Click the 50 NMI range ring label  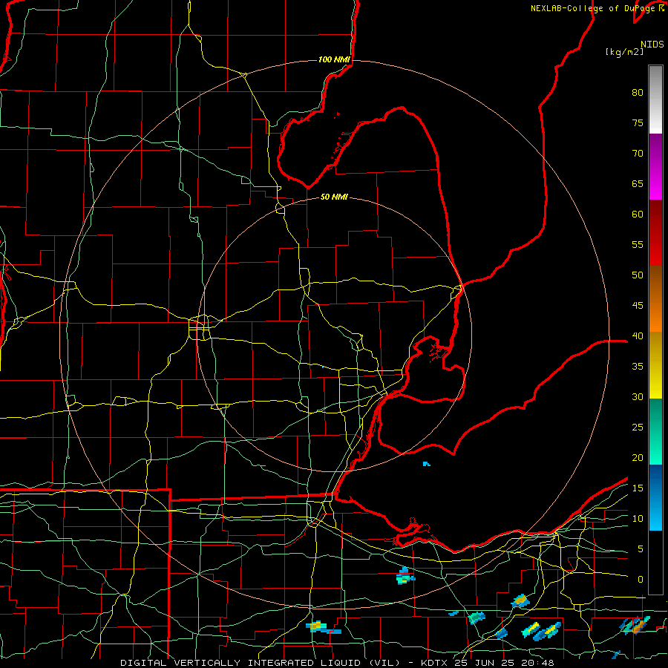pyautogui.click(x=334, y=197)
